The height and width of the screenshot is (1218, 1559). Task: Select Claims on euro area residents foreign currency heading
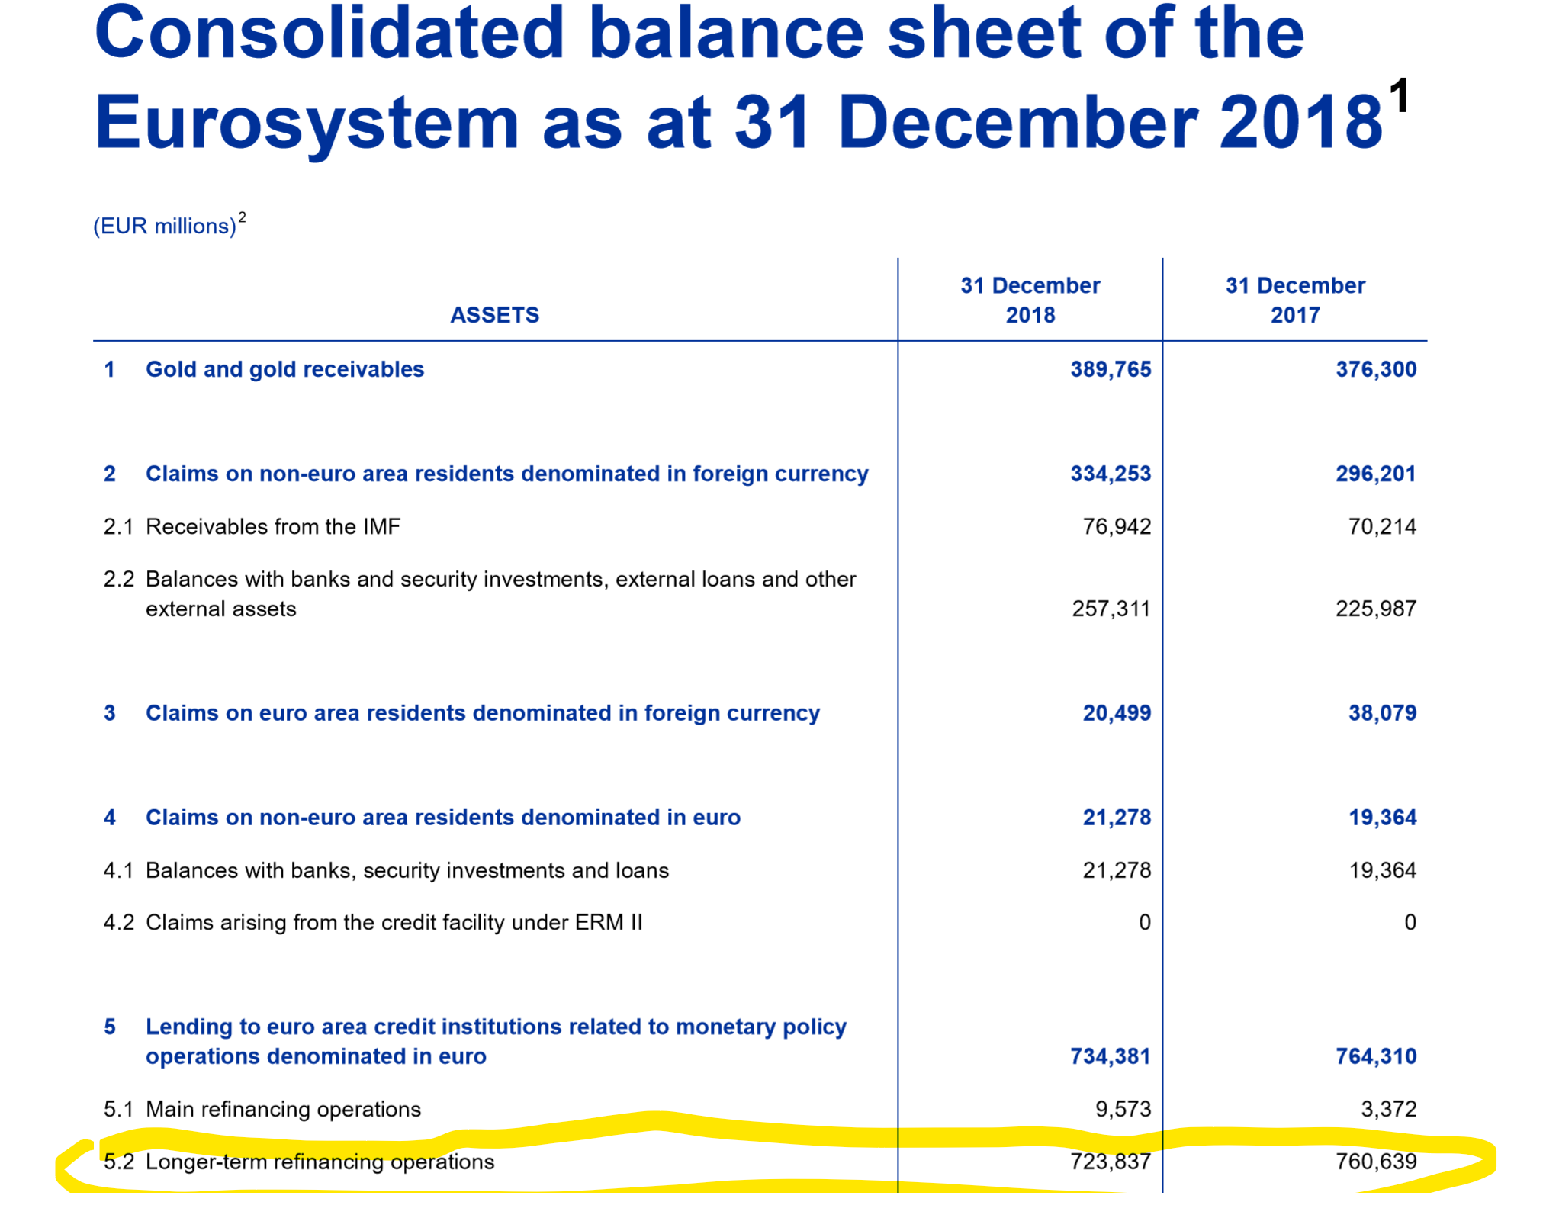tap(482, 713)
